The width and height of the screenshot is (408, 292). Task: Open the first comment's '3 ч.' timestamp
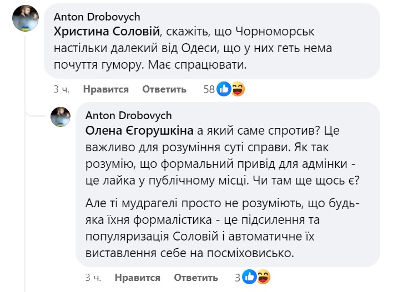tap(61, 89)
